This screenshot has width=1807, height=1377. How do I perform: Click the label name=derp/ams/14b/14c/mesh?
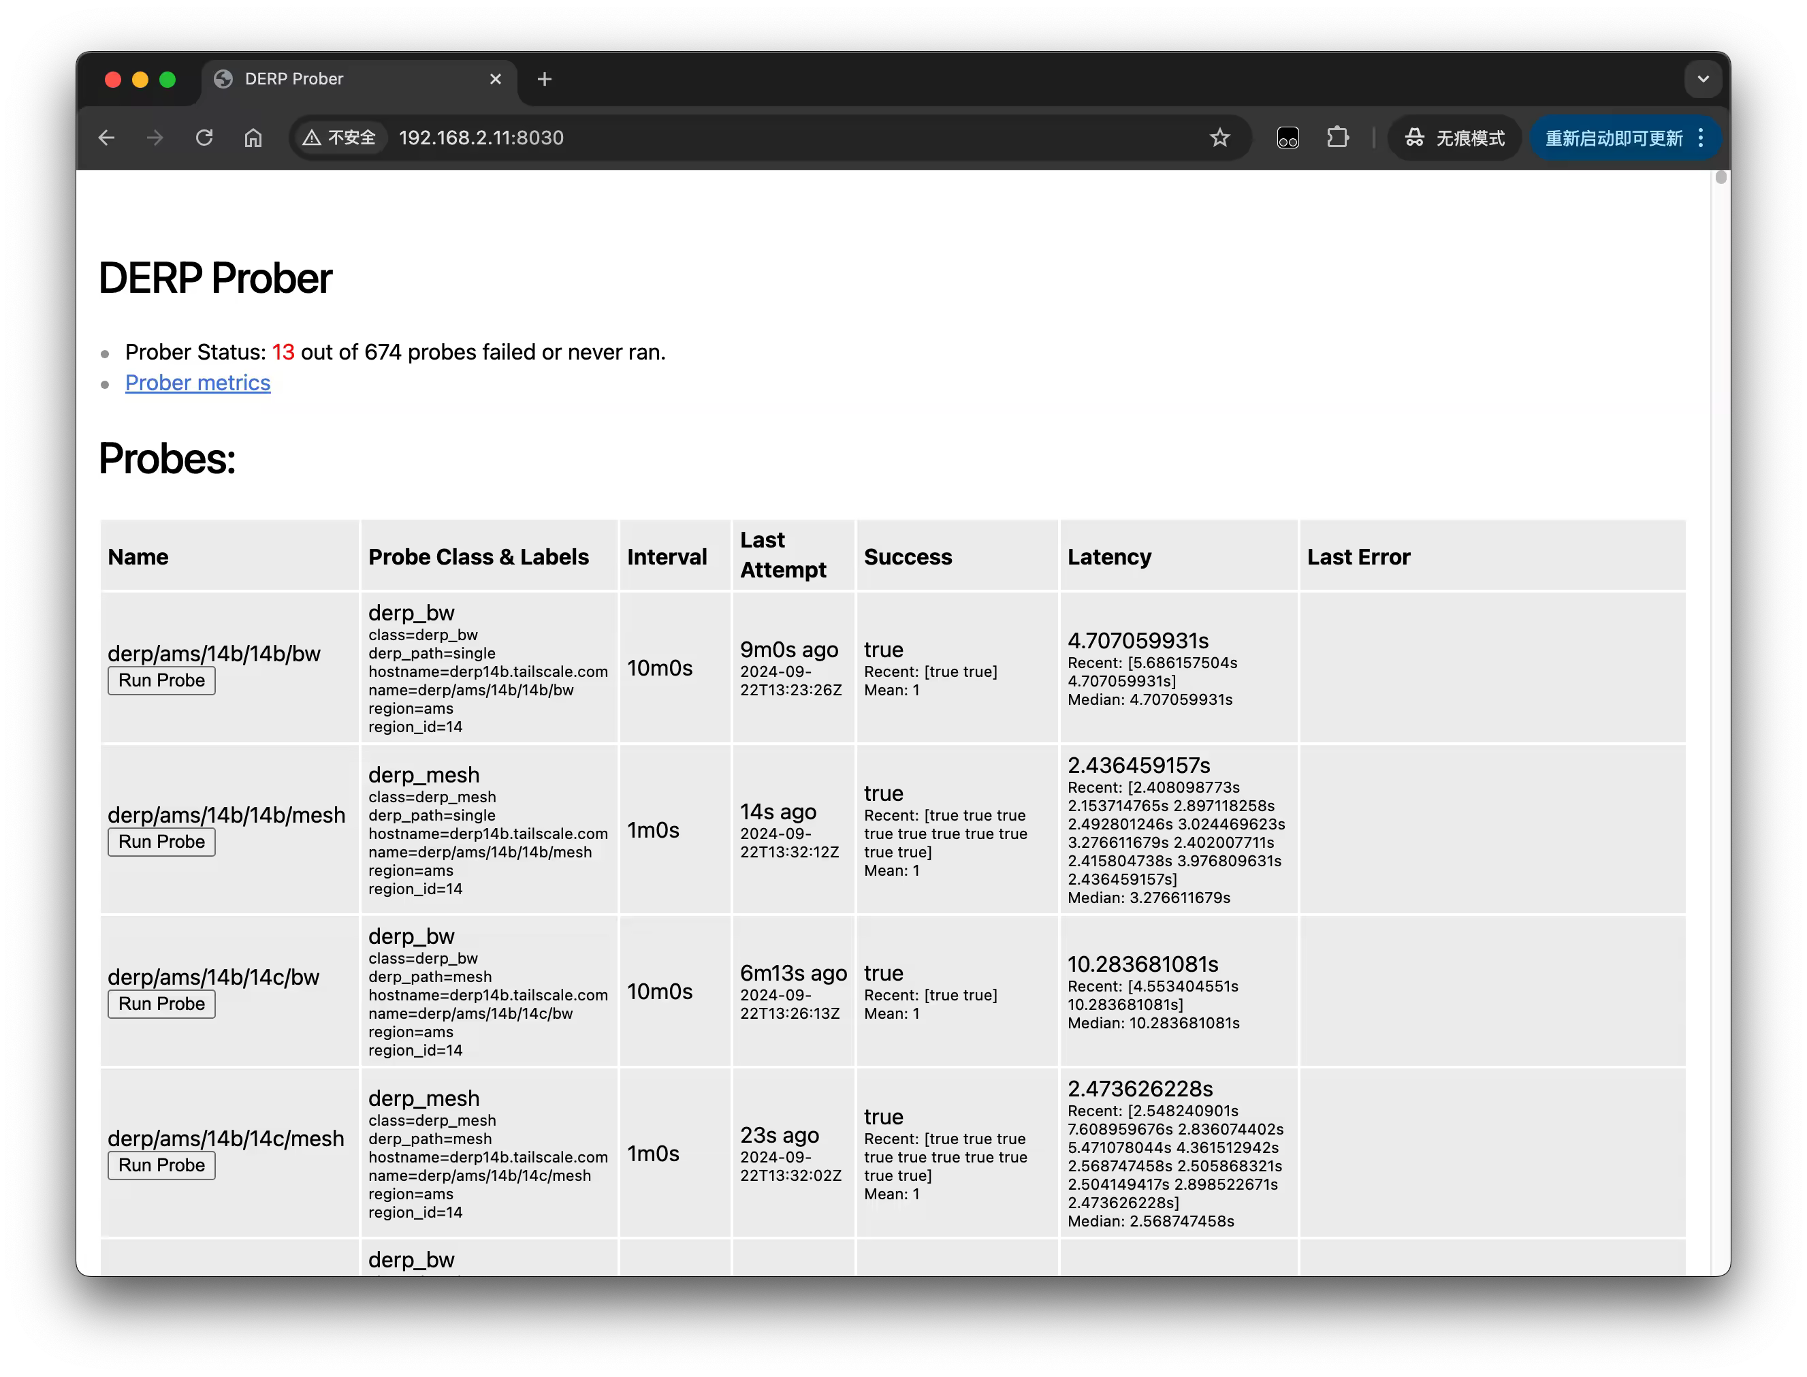pyautogui.click(x=479, y=1176)
